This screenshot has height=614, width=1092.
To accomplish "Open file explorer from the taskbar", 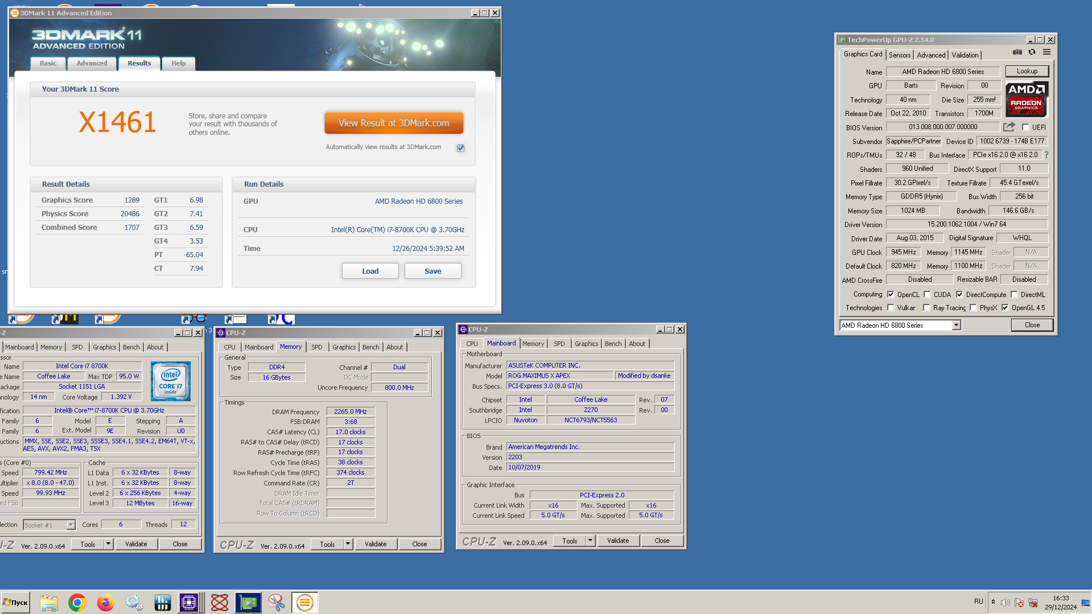I will (x=49, y=602).
